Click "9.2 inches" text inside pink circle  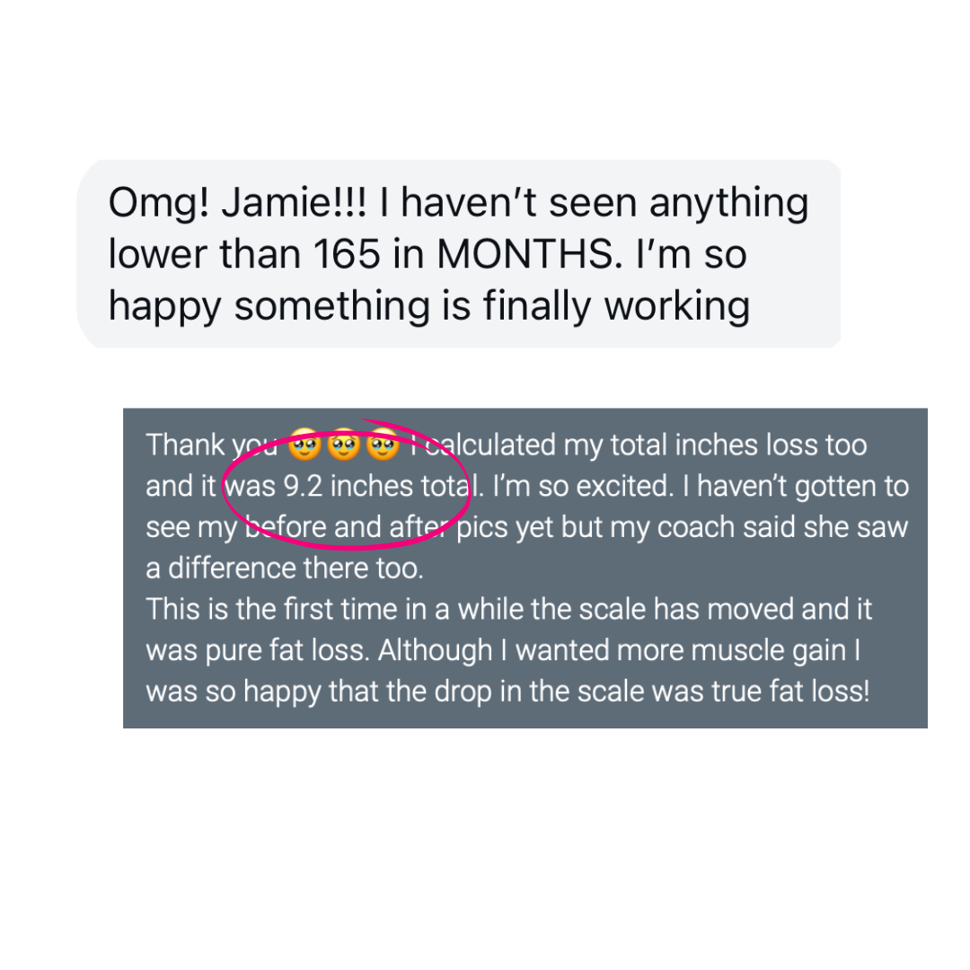(348, 486)
